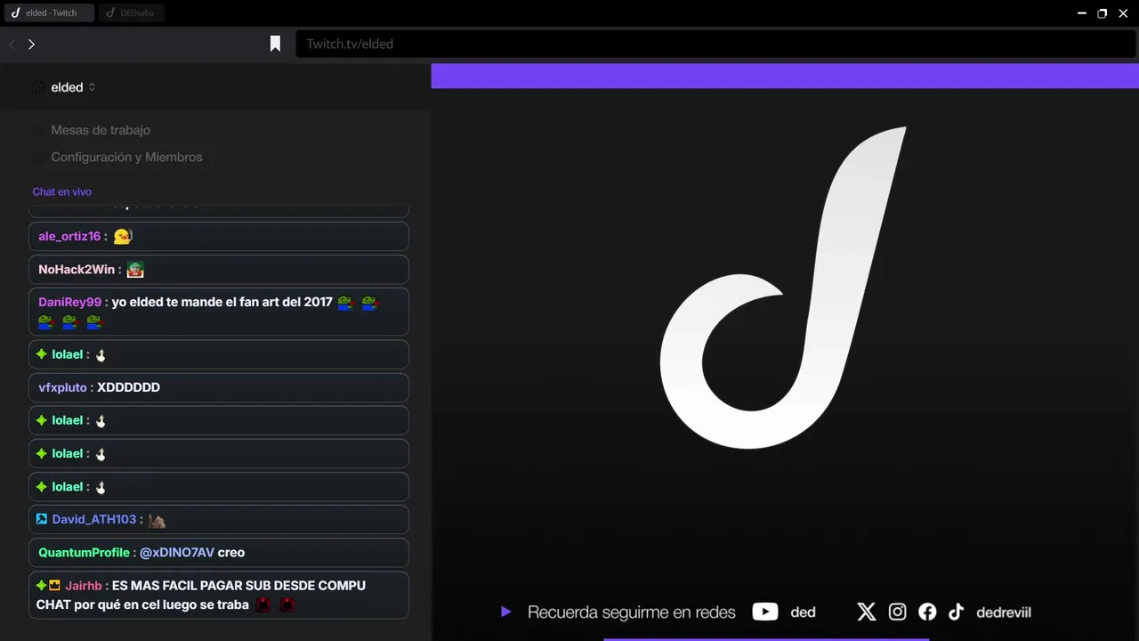Click the X (Twitter) icon
The width and height of the screenshot is (1139, 641).
pyautogui.click(x=867, y=612)
